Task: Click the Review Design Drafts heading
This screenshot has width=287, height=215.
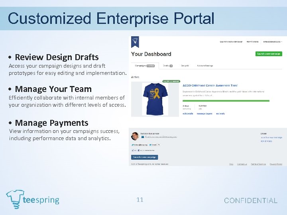Action: coord(57,57)
